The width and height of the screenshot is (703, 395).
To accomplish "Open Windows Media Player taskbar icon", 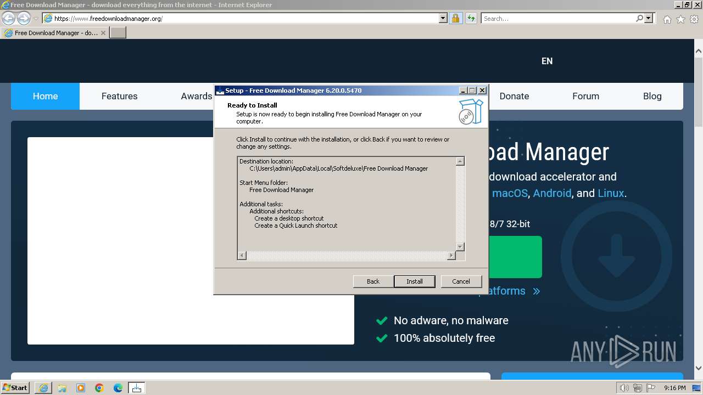I will [x=81, y=388].
